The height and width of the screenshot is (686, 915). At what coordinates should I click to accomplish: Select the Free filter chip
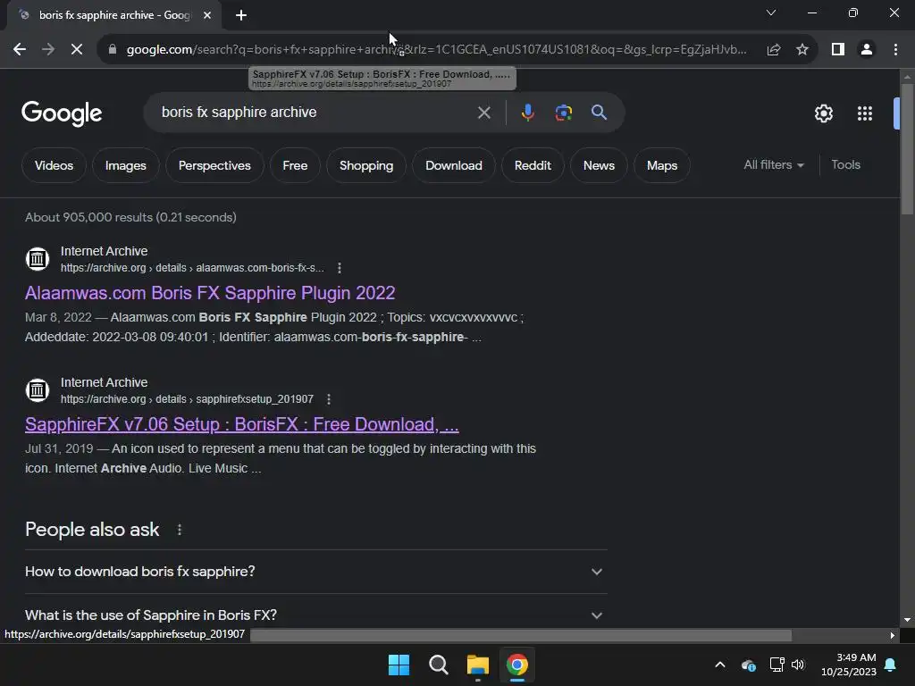[x=295, y=165]
